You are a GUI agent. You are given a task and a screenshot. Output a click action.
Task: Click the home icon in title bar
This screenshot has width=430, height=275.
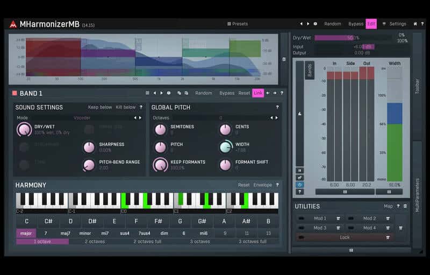[415, 24]
